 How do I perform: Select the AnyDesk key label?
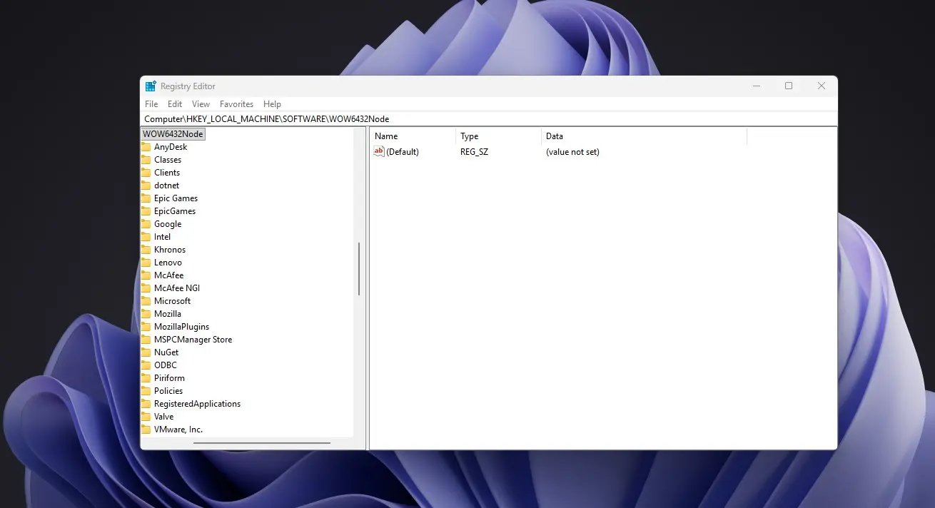pos(171,147)
